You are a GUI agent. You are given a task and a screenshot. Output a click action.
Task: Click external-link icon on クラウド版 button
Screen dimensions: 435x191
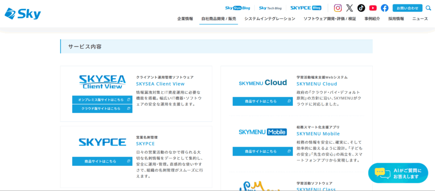(x=128, y=109)
